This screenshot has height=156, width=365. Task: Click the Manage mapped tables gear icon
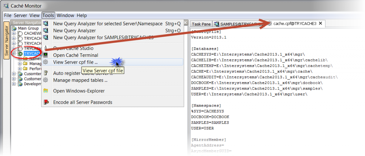(x=46, y=80)
